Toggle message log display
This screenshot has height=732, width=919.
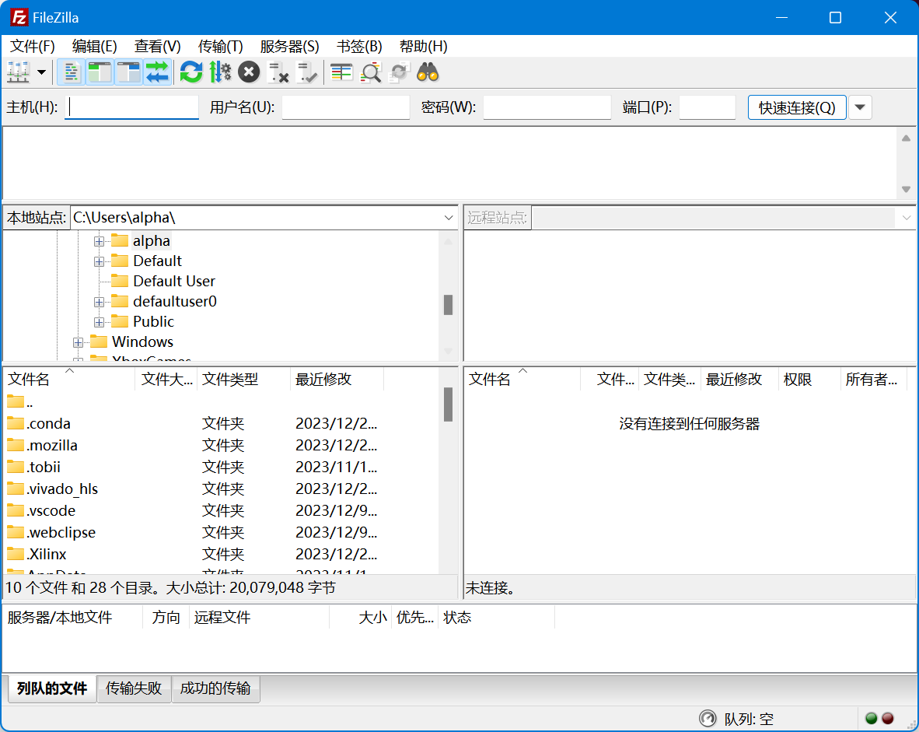tap(71, 72)
